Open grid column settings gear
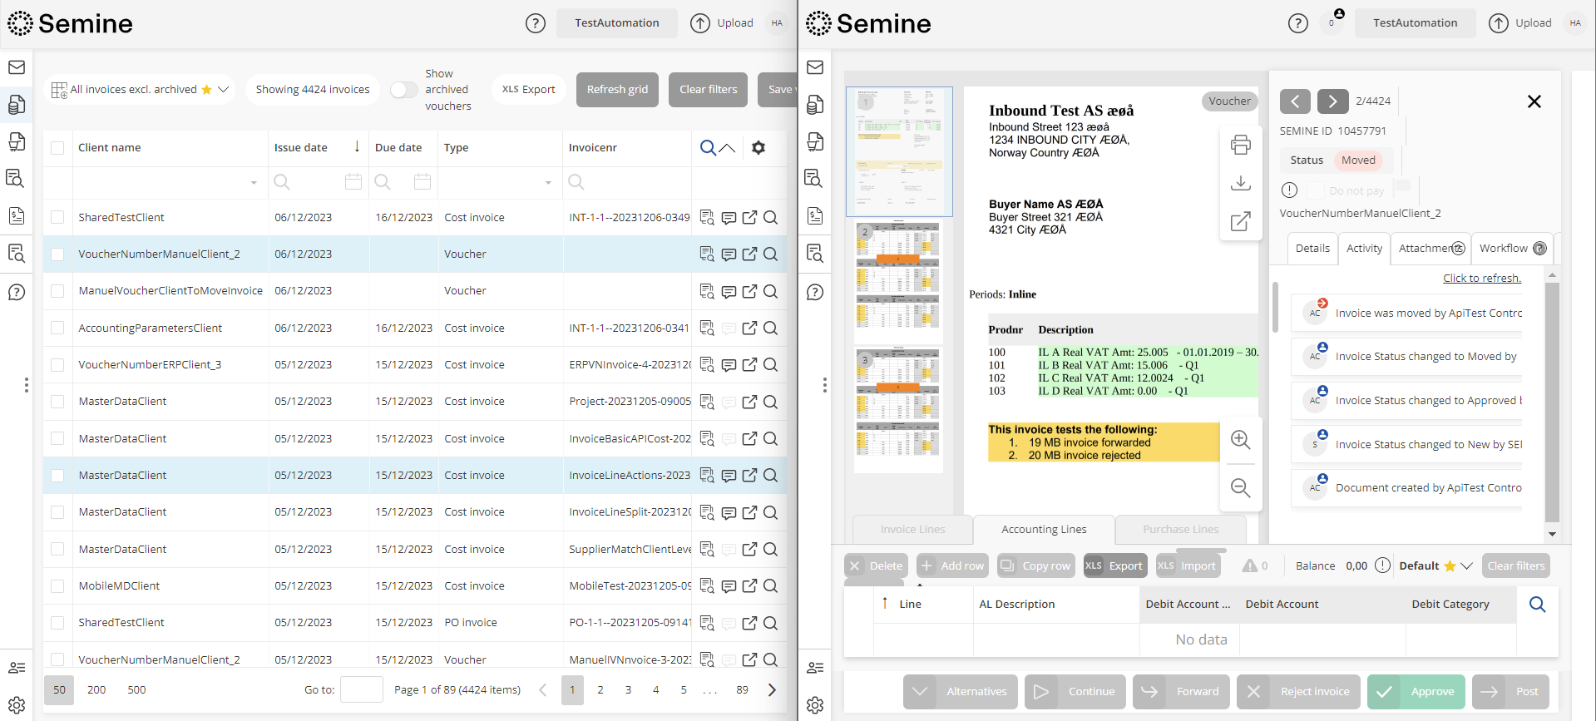This screenshot has height=721, width=1596. coord(758,148)
